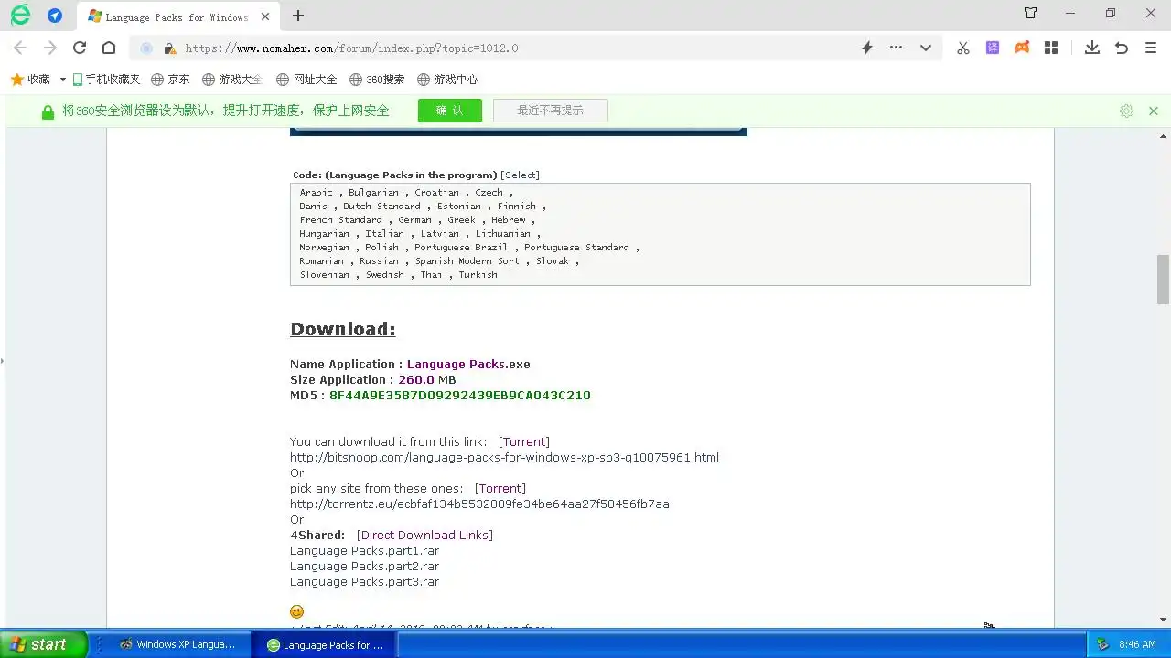Click the purple translate icon

(993, 48)
